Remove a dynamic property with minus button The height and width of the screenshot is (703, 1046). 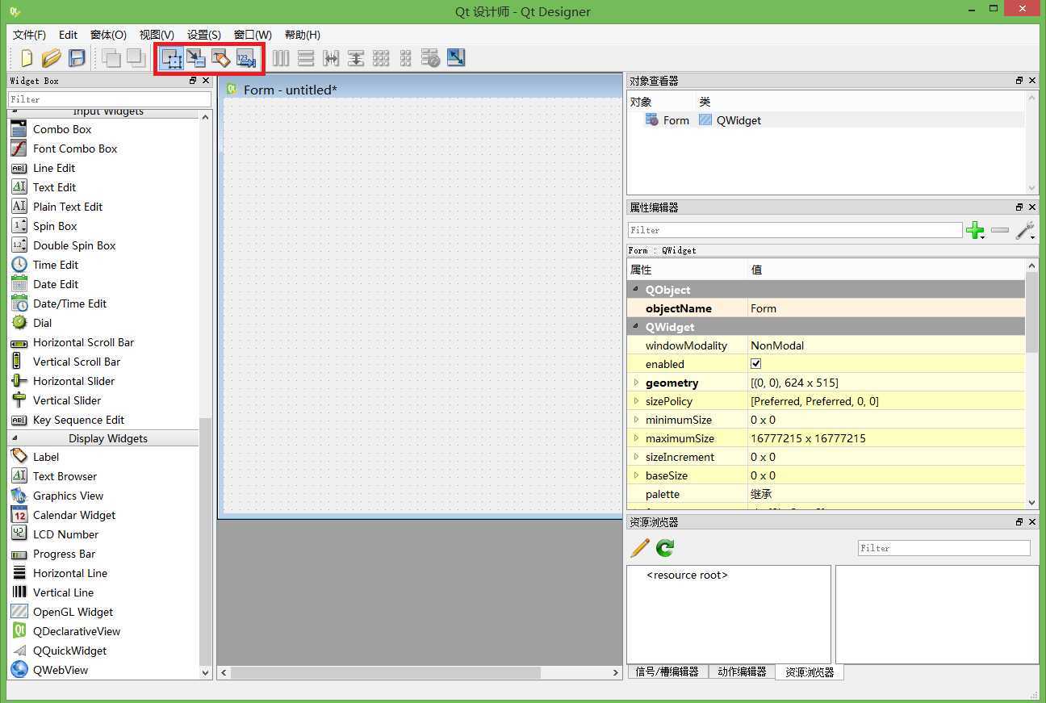pos(1000,231)
